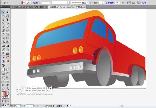Switch to Draw Normal mode

pyautogui.click(x=3, y=105)
